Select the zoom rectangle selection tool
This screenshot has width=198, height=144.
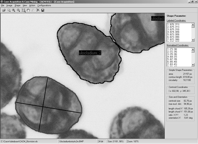(x=24, y=10)
